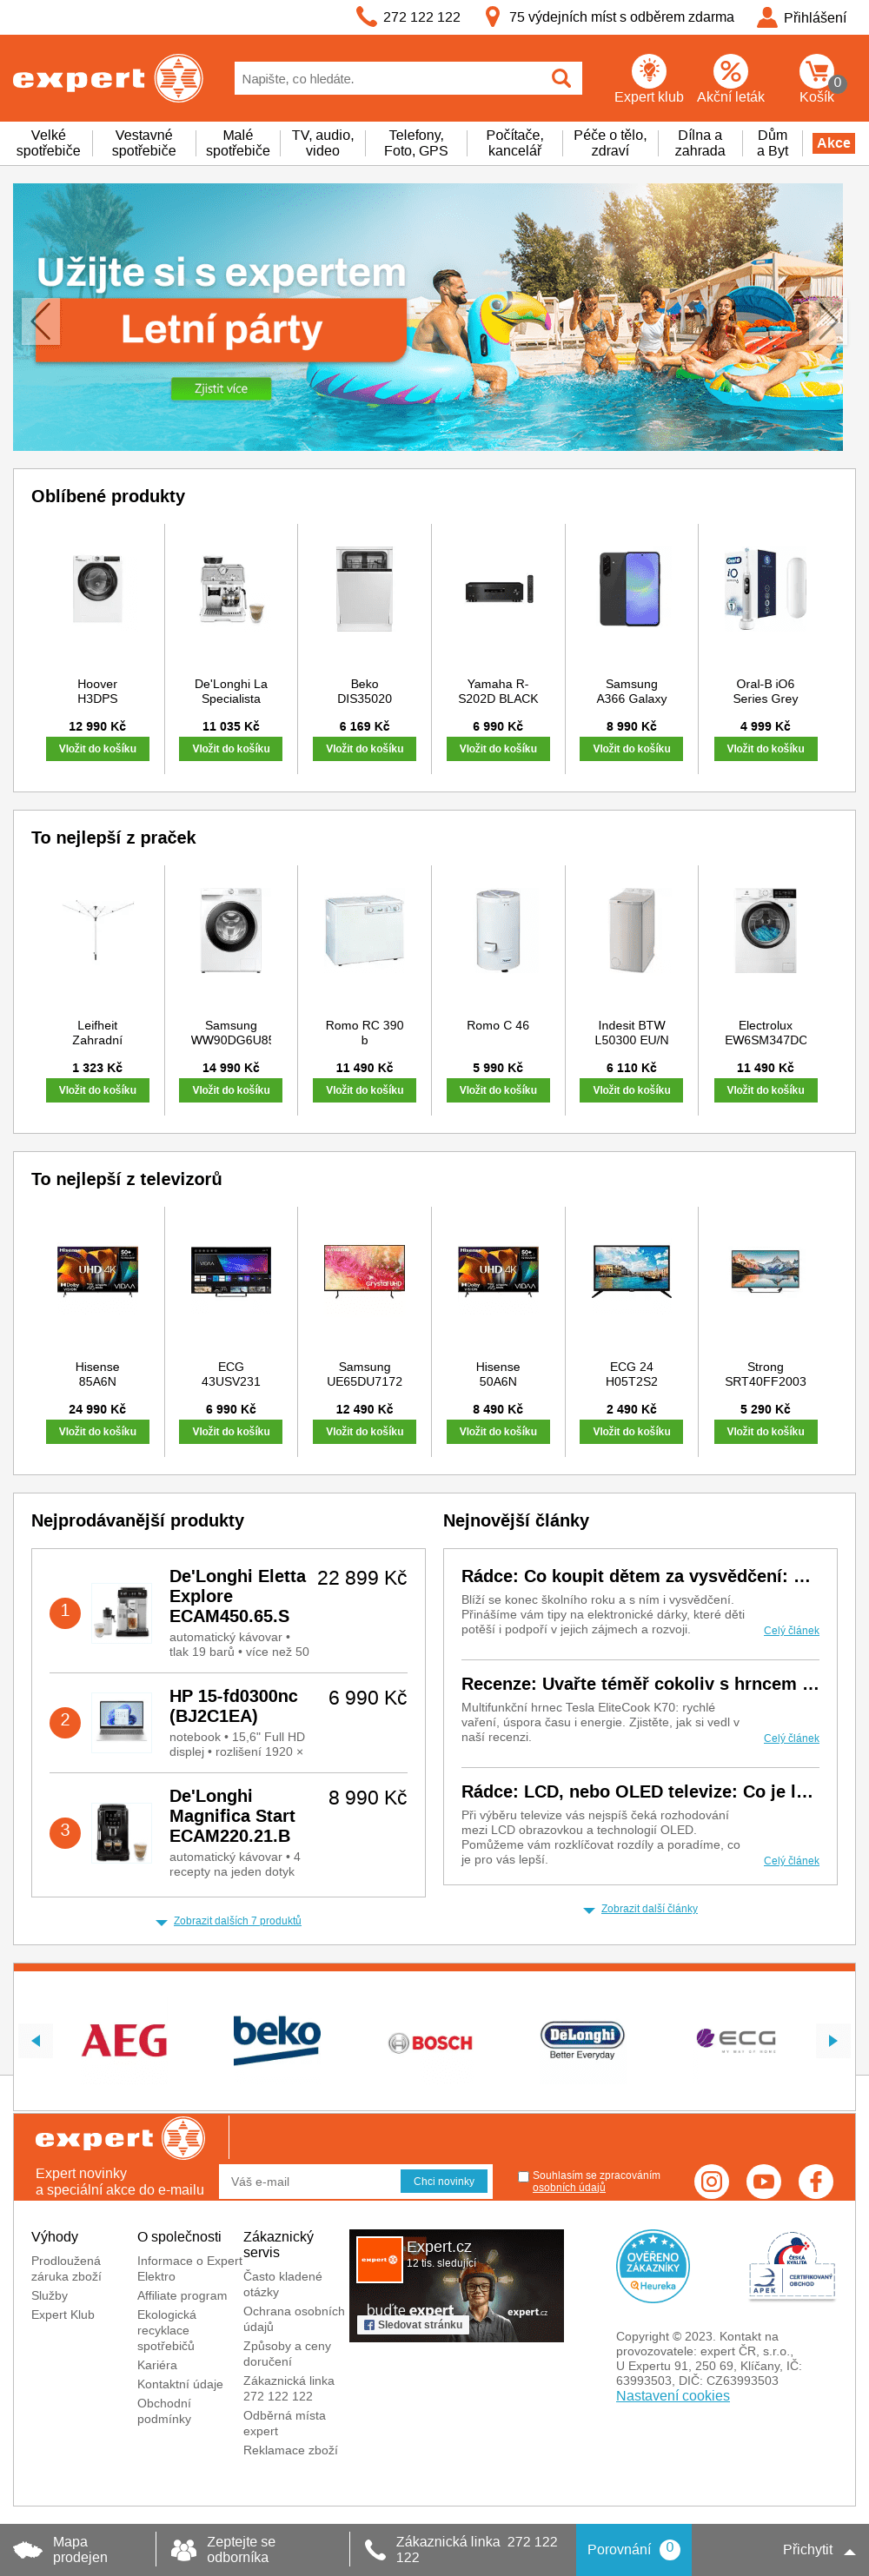Add Hoover H3DPS to cart
This screenshot has width=869, height=2576.
(97, 749)
